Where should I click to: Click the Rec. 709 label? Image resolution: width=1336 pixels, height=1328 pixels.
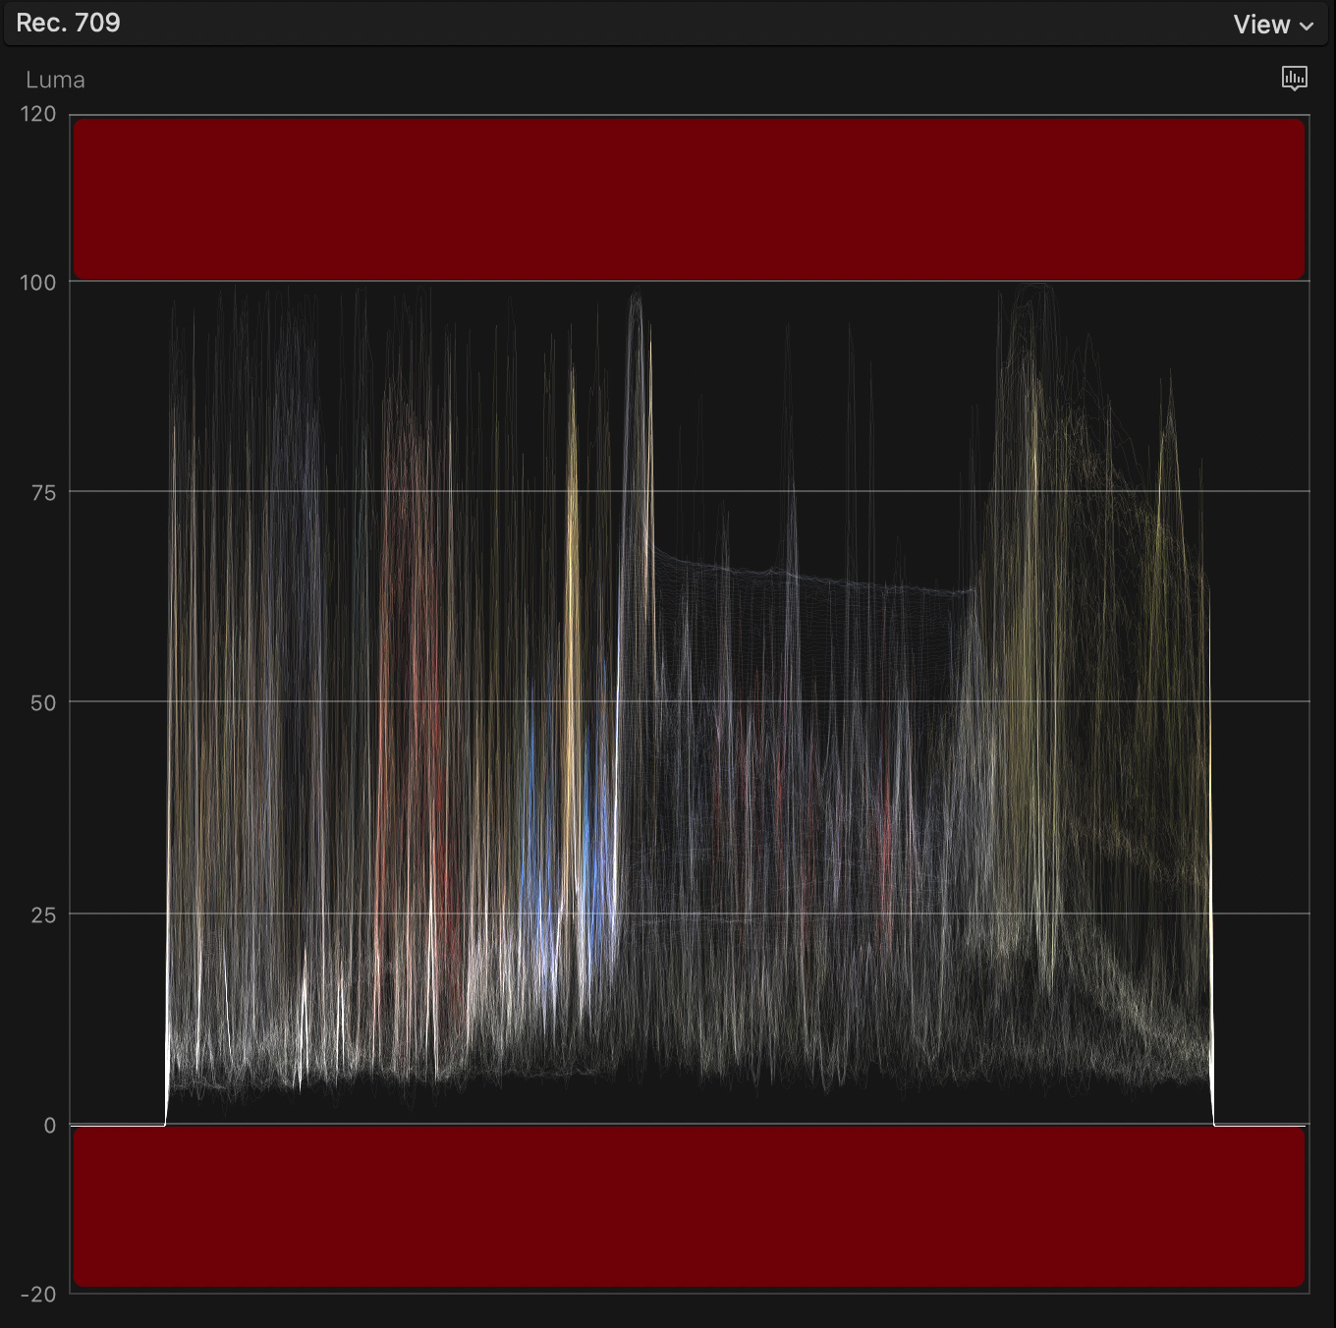click(68, 23)
